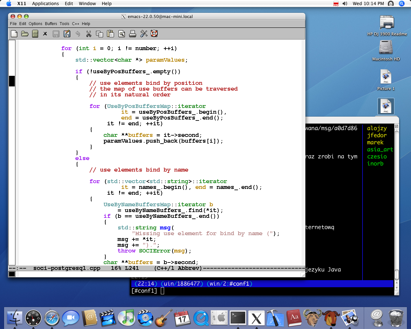Search with the magnifier document icon

click(122, 34)
